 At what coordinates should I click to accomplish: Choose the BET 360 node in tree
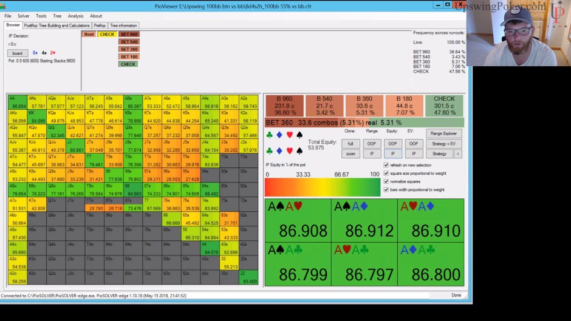[x=129, y=49]
